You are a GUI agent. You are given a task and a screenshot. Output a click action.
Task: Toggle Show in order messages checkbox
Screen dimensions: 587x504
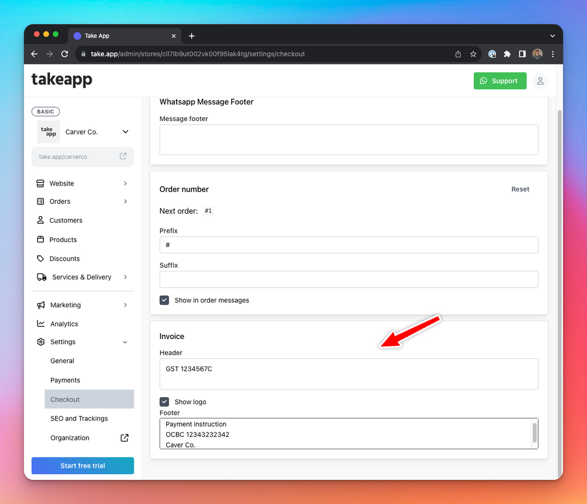[164, 300]
